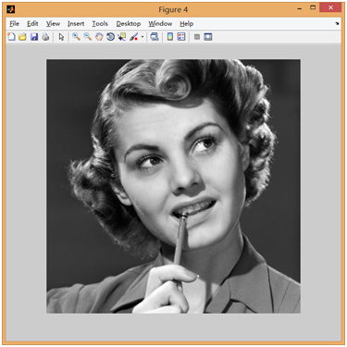Click the Hide Plot Tools icon
The width and height of the screenshot is (347, 347).
(x=197, y=37)
